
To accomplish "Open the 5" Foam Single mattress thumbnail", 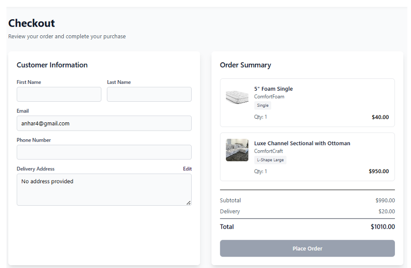I will click(237, 97).
